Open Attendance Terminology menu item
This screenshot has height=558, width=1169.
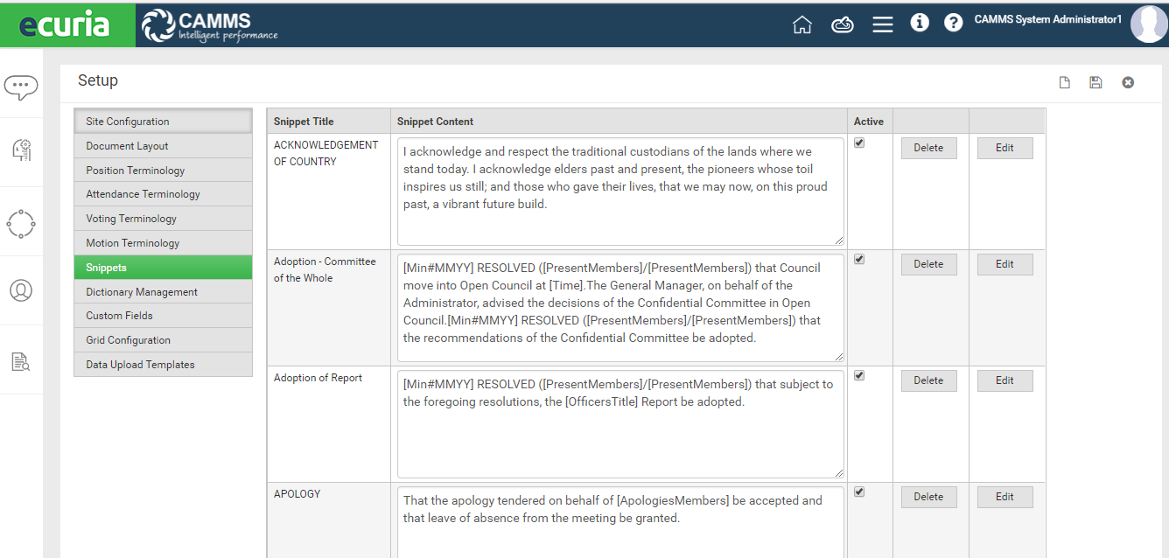[x=163, y=194]
